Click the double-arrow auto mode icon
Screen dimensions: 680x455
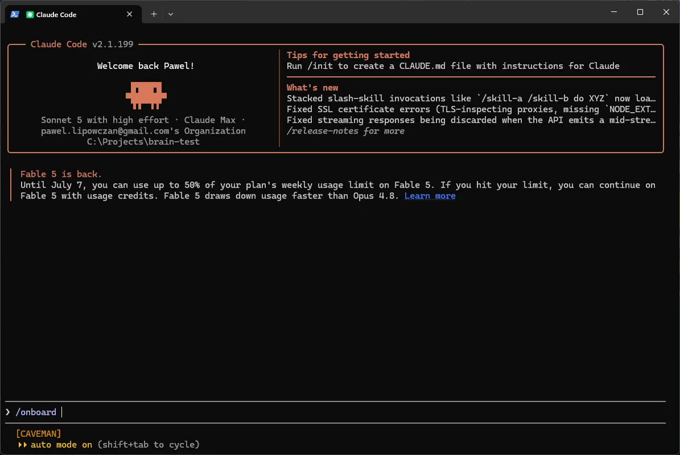22,445
